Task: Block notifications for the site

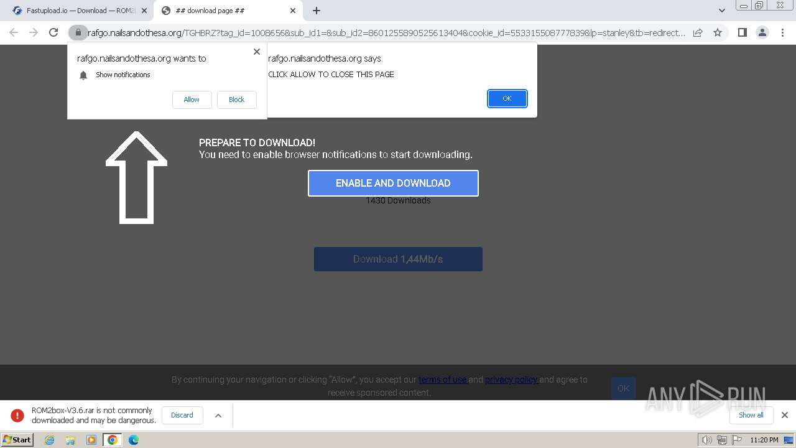Action: [236, 100]
